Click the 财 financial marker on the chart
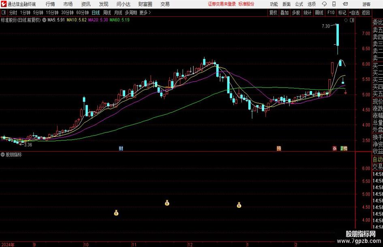This screenshot has height=247, width=383. (121, 148)
